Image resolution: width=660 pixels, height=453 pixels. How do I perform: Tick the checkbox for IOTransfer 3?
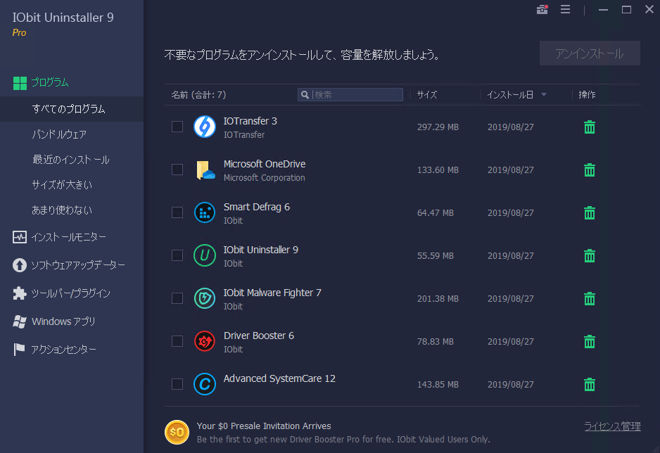click(177, 127)
